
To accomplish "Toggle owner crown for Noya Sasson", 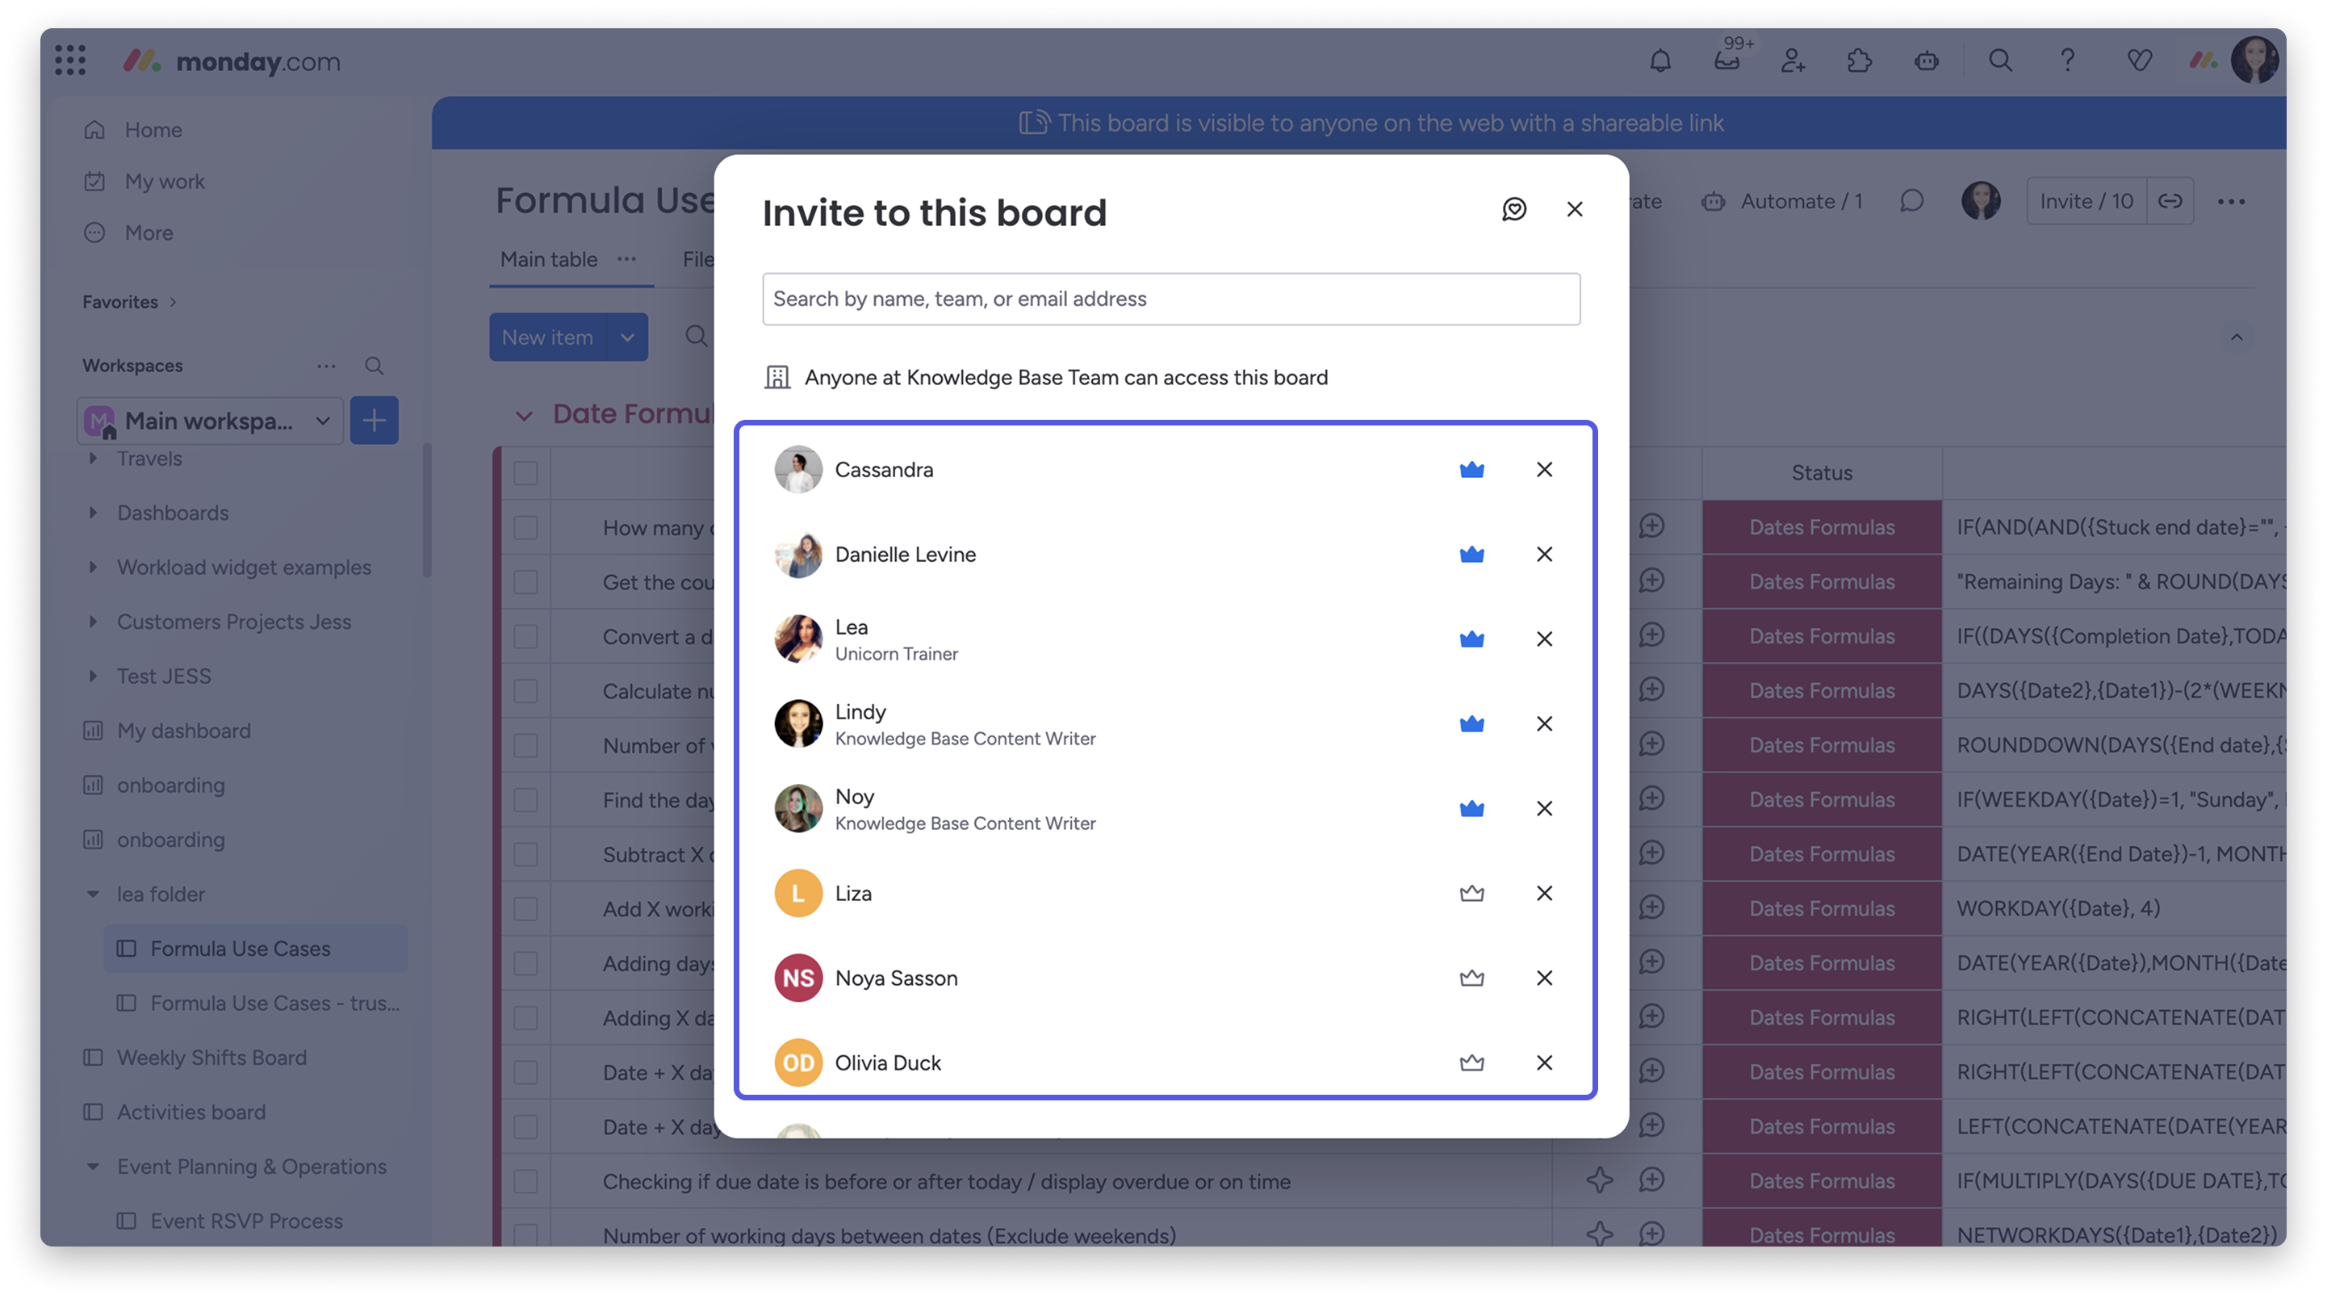I will point(1471,978).
